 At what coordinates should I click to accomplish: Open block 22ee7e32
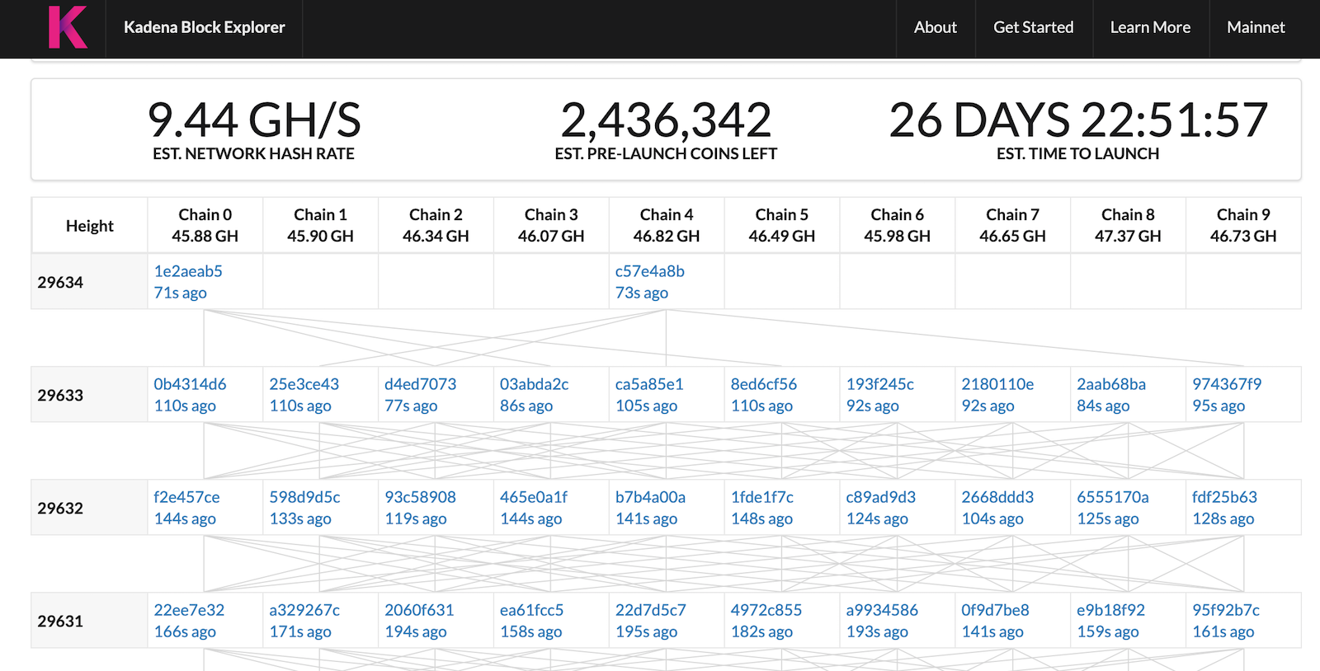pos(189,610)
